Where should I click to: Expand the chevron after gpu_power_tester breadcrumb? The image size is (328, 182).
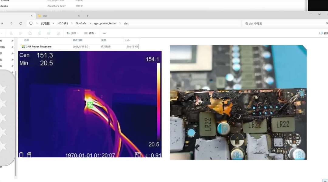(120, 23)
